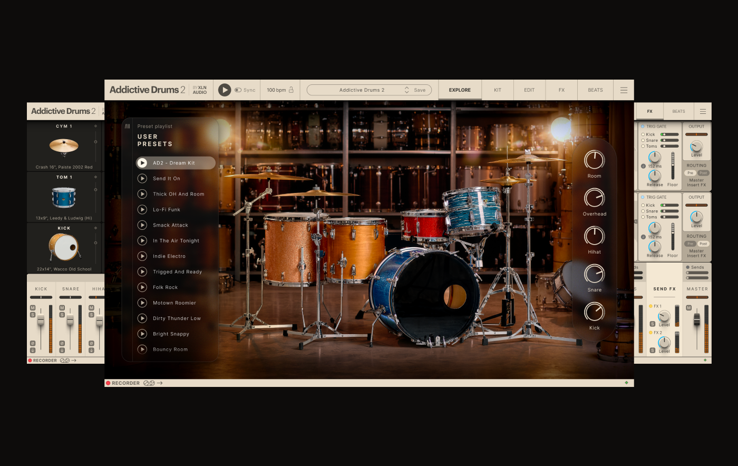
Task: Mute the SNARE channel with M button
Action: (62, 308)
